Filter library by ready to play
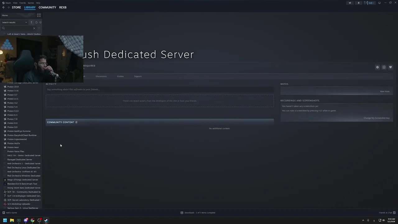This screenshot has width=398, height=224. (x=40, y=22)
